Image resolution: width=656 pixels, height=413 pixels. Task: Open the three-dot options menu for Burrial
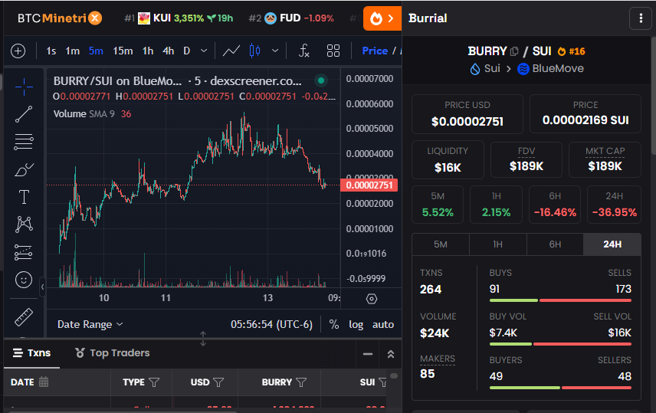641,18
